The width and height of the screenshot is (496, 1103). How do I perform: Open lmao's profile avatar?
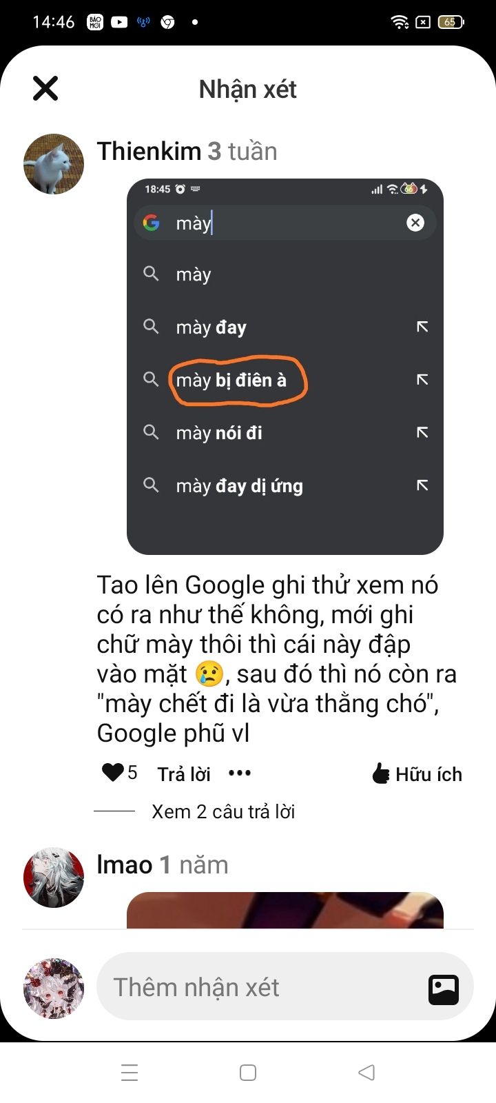pyautogui.click(x=54, y=878)
